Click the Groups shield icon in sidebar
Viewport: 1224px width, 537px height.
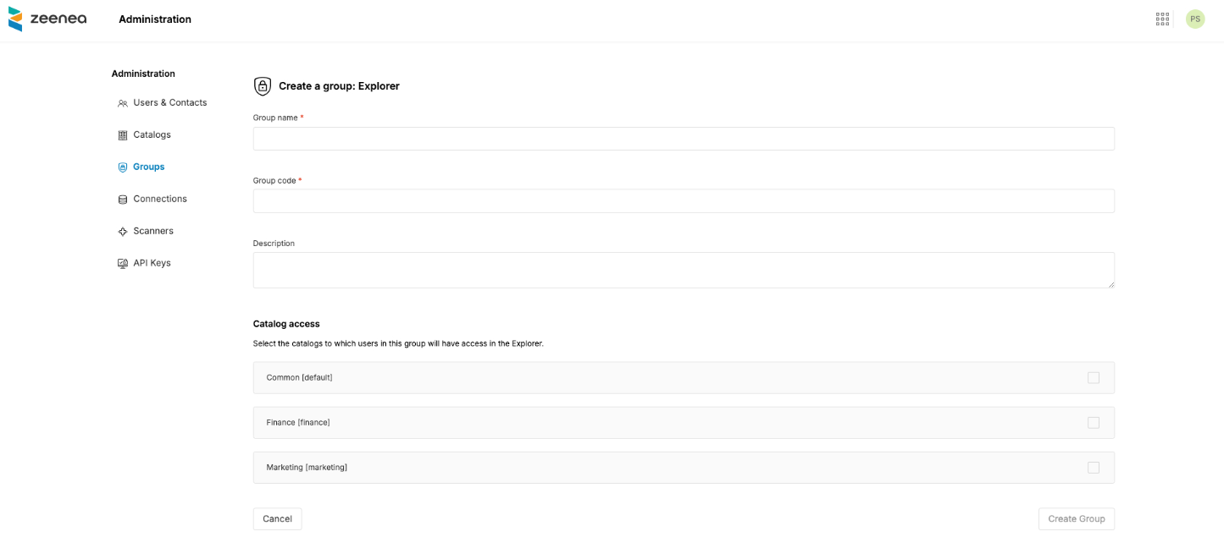click(123, 167)
